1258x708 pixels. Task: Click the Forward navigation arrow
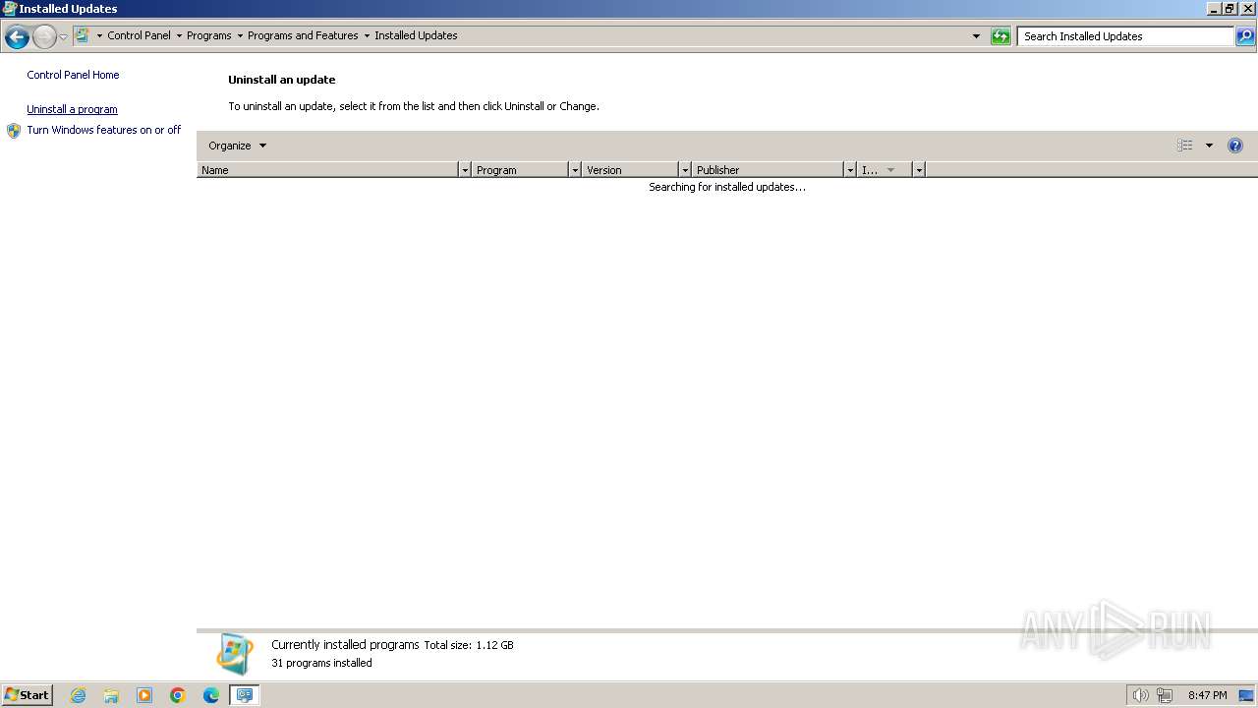pos(44,37)
